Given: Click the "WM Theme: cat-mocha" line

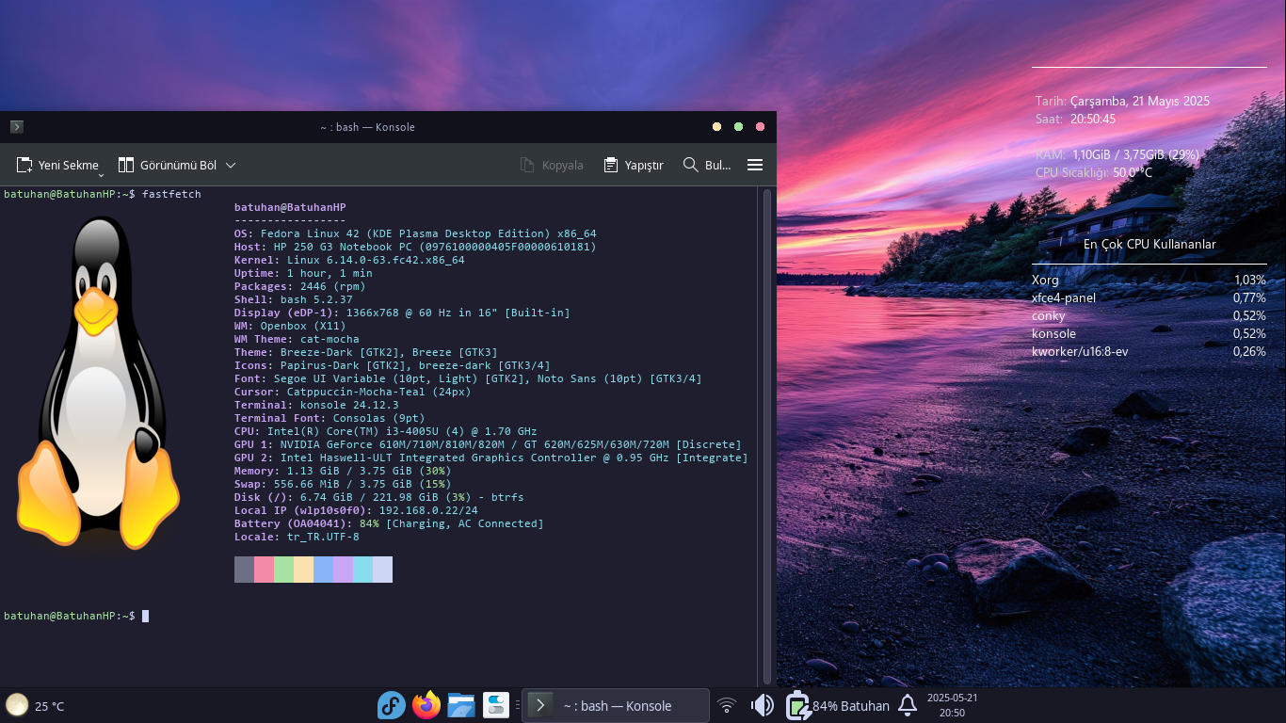Looking at the screenshot, I should 297,339.
